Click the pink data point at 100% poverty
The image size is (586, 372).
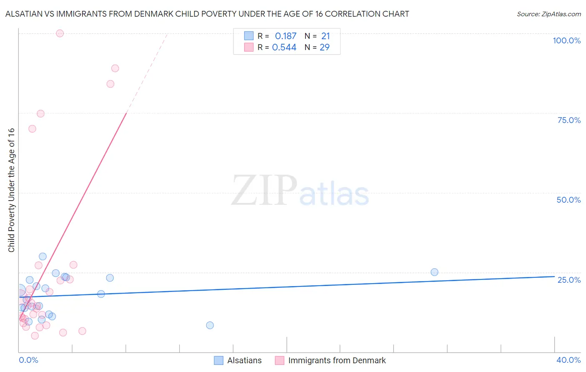(x=60, y=33)
